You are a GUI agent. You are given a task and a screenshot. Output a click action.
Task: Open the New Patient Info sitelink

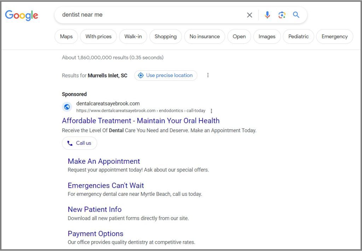click(x=95, y=209)
